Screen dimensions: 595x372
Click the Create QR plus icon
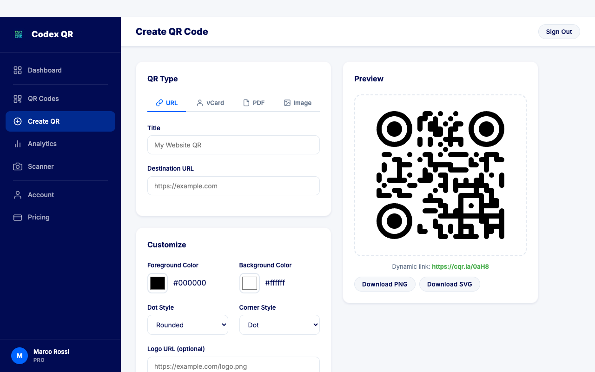[17, 121]
